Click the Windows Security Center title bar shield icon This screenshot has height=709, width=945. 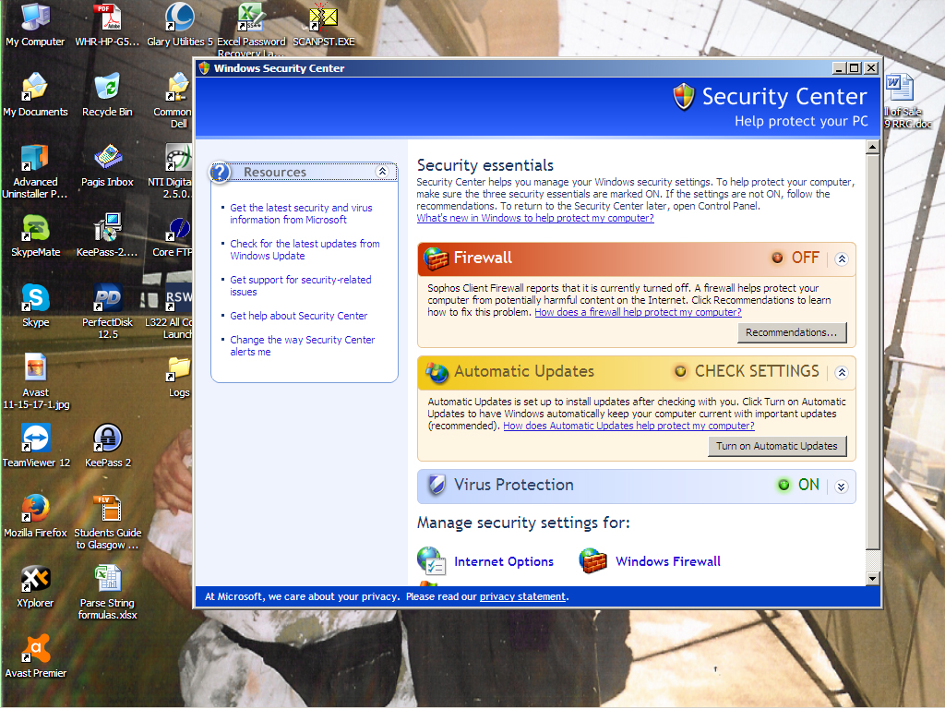point(204,68)
